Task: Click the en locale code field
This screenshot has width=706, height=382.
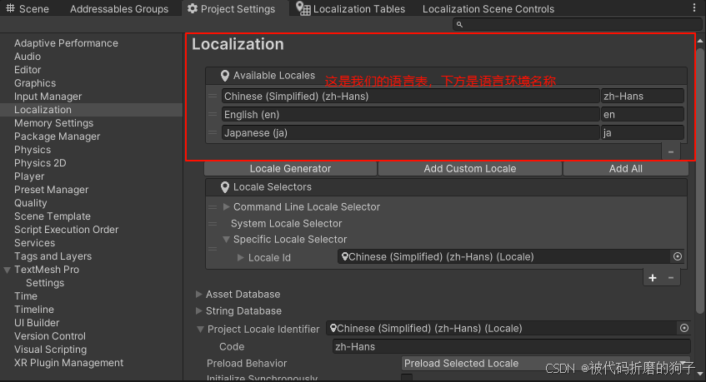Action: 643,115
